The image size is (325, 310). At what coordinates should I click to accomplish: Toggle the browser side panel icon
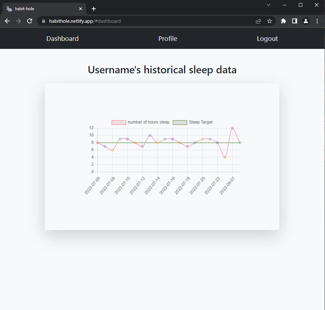295,21
